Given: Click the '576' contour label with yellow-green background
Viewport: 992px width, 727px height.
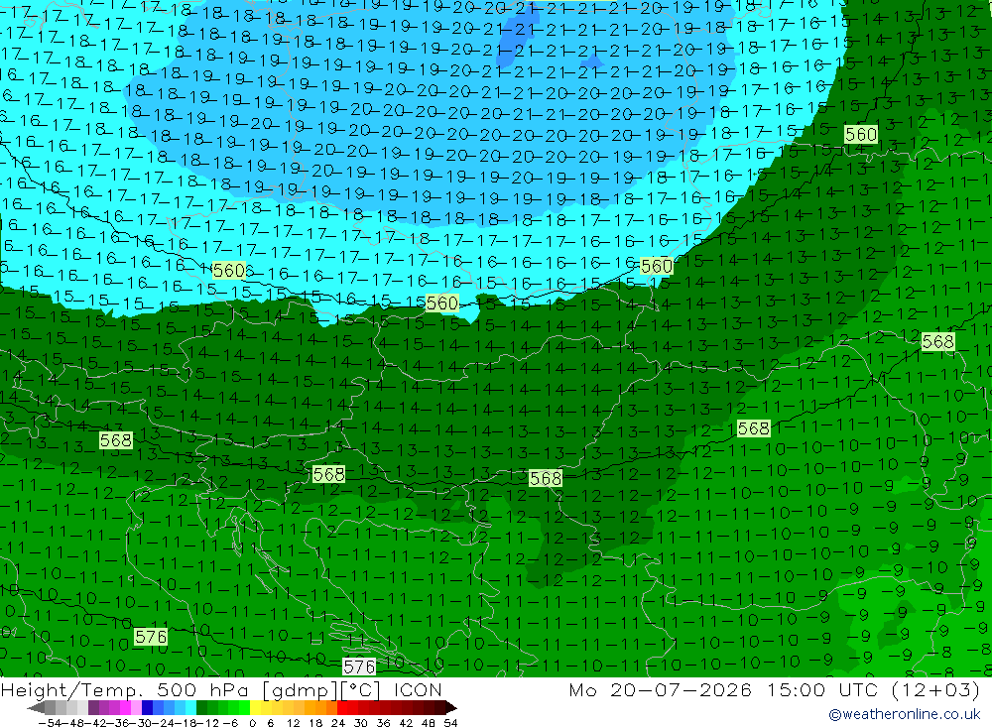Looking at the screenshot, I should point(151,637).
